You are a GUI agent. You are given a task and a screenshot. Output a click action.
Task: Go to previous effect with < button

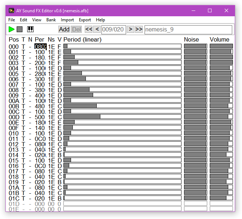(x=97, y=29)
